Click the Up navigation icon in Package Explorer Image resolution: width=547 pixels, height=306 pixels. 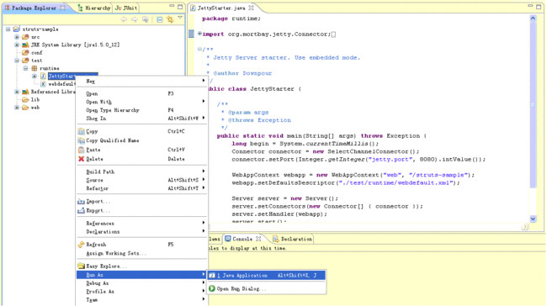tap(145, 19)
